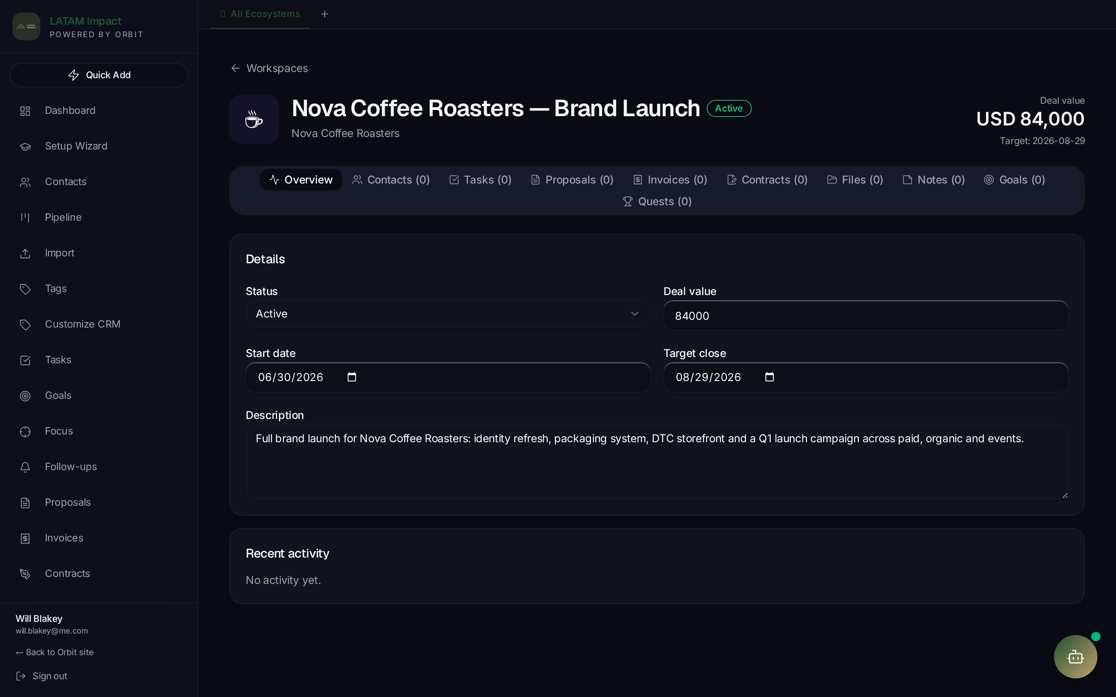Click the Dashboard grid icon in sidebar
This screenshot has width=1116, height=697.
point(25,111)
